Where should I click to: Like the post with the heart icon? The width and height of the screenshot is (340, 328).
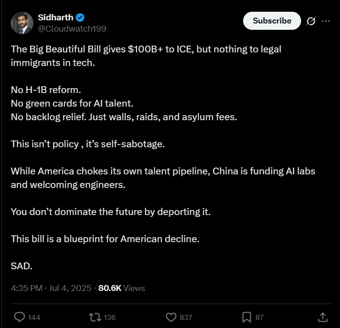pos(171,317)
